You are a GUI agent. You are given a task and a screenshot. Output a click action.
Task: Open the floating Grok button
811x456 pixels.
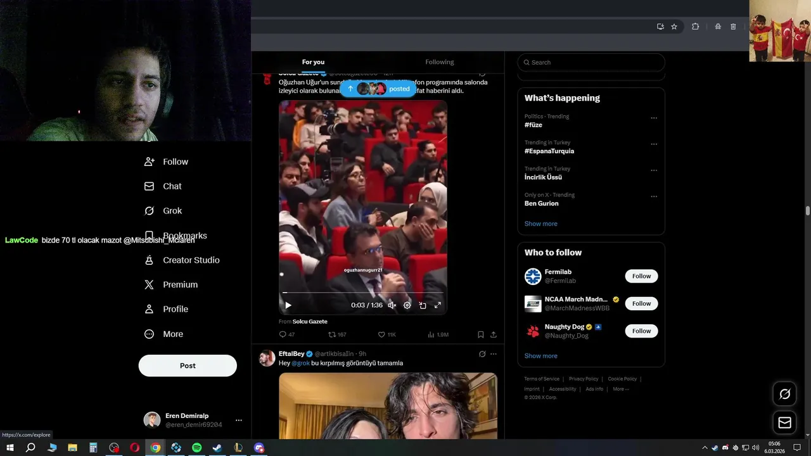tap(784, 394)
